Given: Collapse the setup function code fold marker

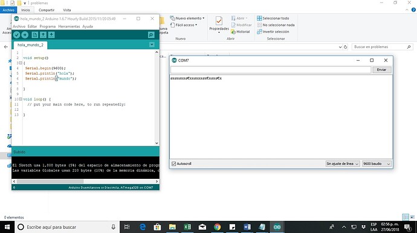Looking at the screenshot, I should [x=21, y=63].
